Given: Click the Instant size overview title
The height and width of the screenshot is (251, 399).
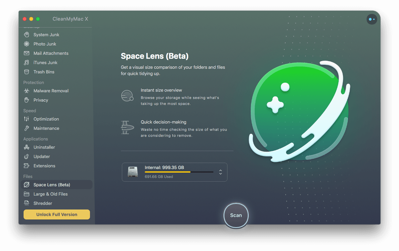Looking at the screenshot, I should [161, 90].
